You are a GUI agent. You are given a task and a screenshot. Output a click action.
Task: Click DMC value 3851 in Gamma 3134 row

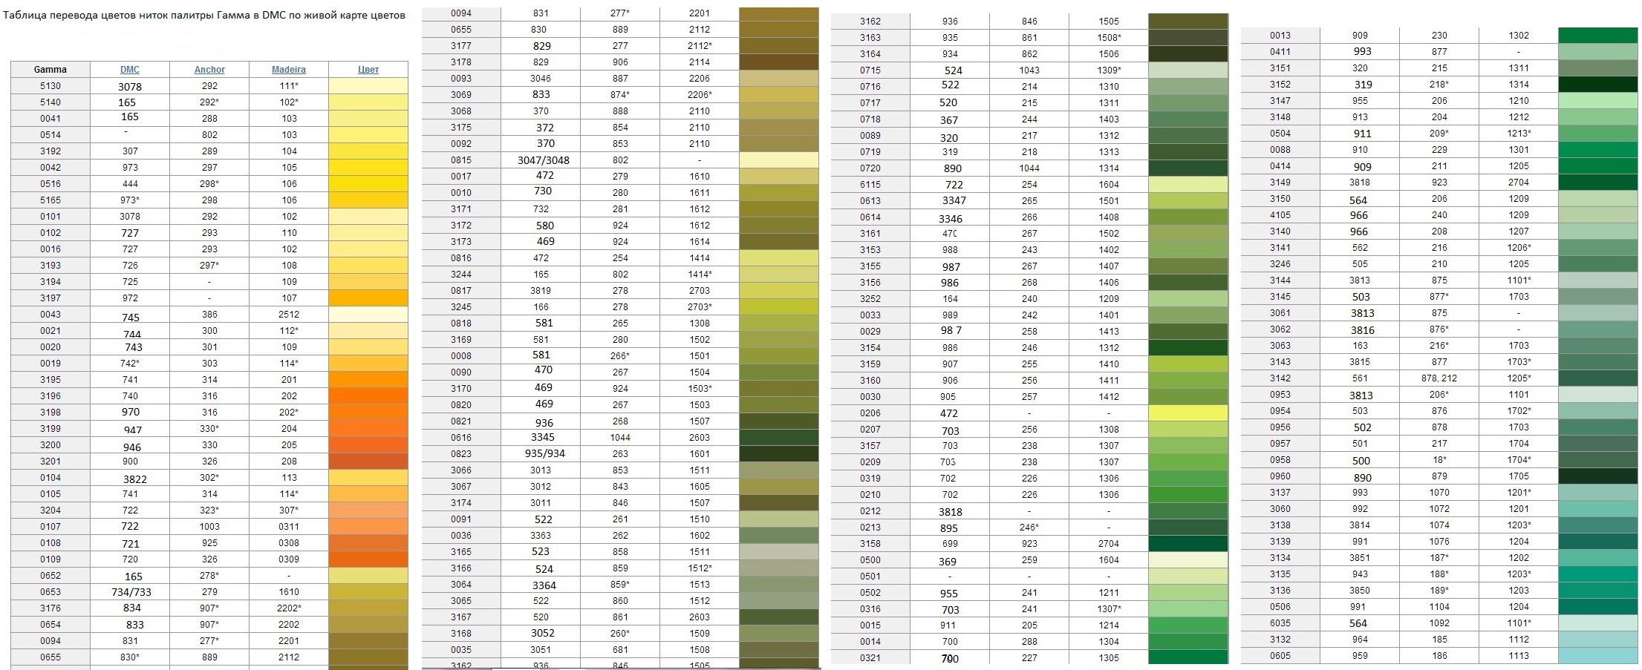pos(1360,558)
